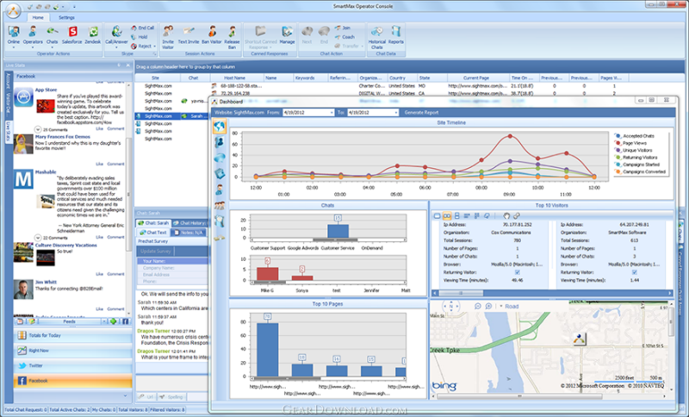Open Reports from the ribbon
Viewport: 689px width, 417px height.
pyautogui.click(x=396, y=35)
